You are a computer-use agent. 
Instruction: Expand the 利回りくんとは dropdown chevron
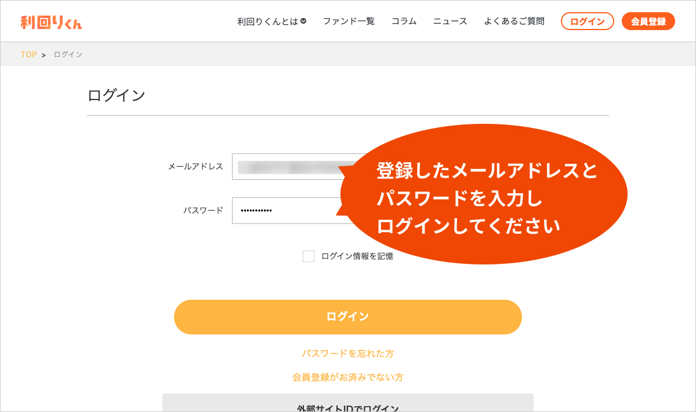pos(303,21)
